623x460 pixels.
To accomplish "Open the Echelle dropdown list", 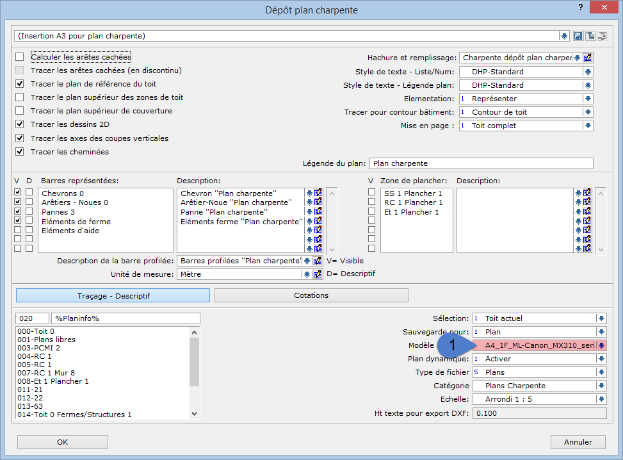I will pos(601,399).
